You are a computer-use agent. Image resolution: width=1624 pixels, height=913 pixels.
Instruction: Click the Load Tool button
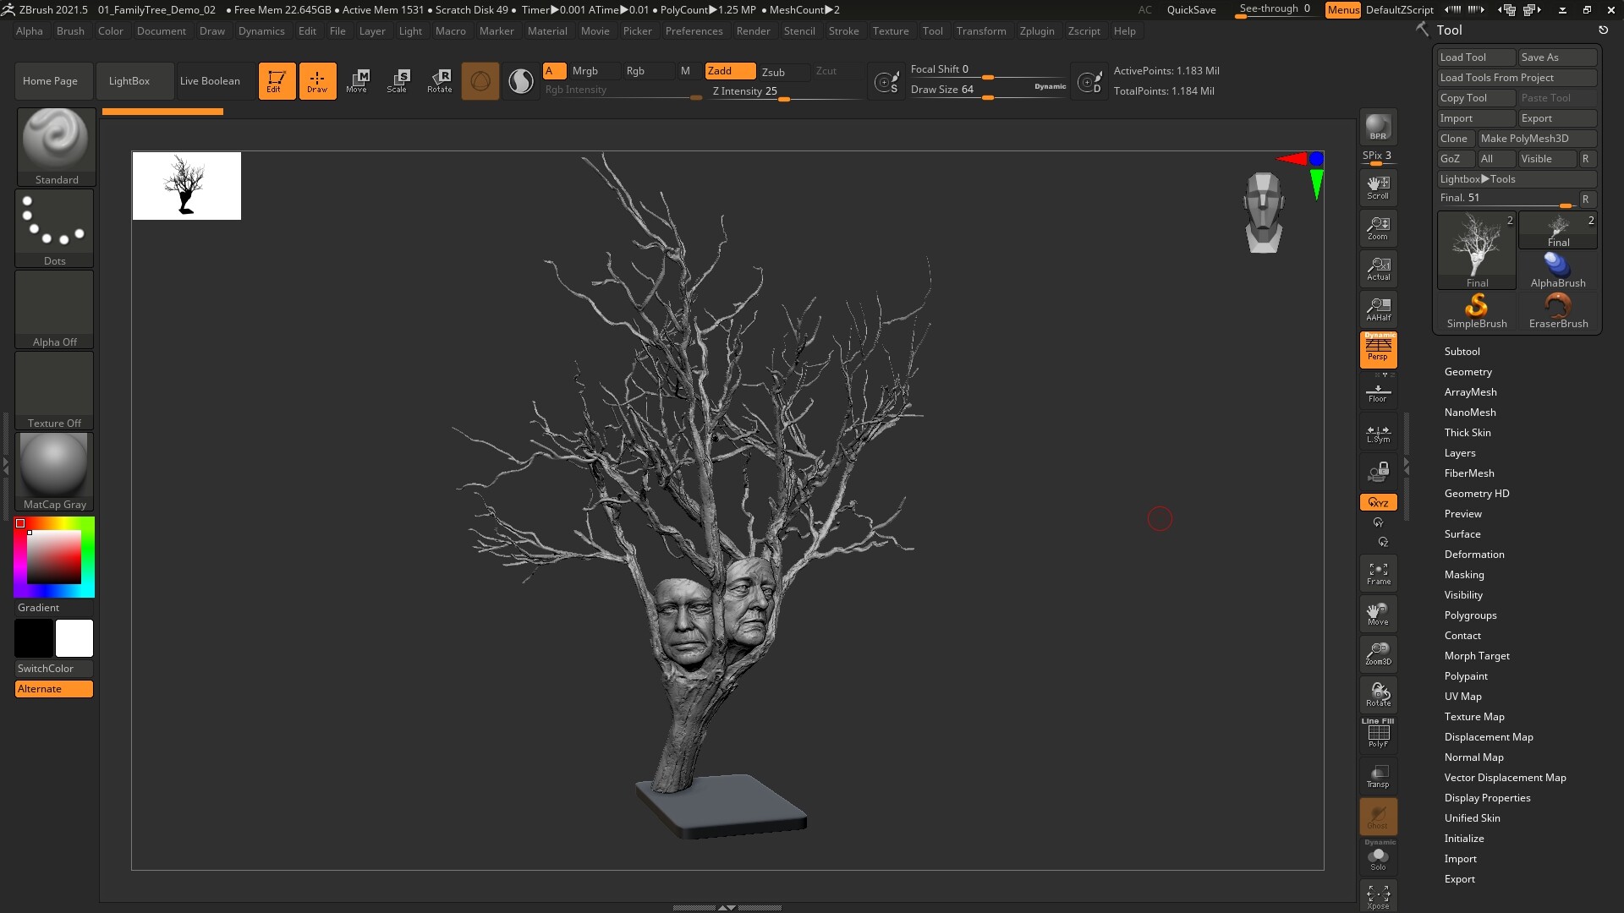(x=1476, y=57)
